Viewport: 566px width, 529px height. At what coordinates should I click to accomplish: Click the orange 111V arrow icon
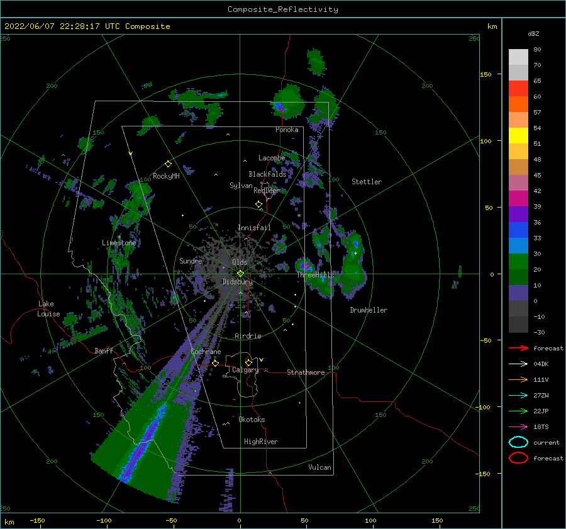[x=518, y=379]
